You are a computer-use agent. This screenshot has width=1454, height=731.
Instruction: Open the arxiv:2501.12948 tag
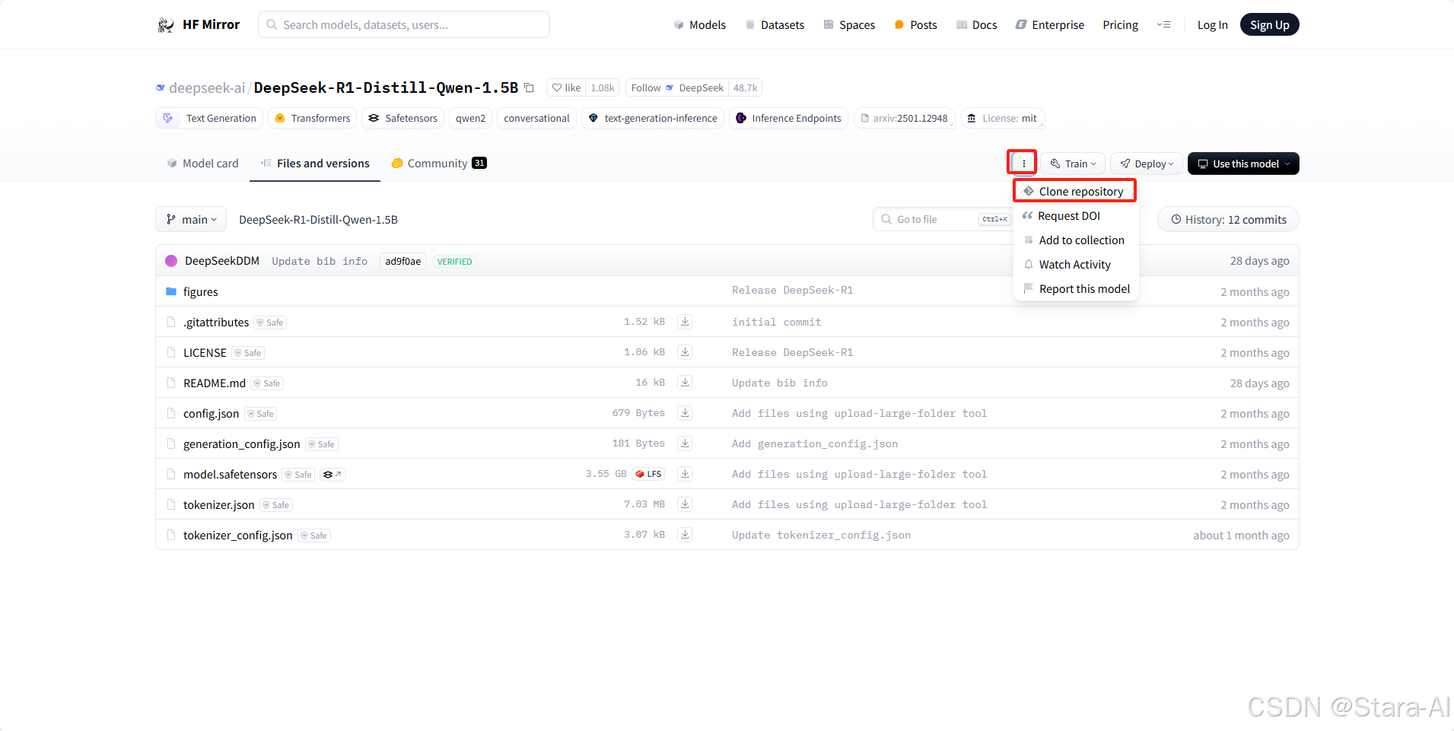[x=904, y=118]
